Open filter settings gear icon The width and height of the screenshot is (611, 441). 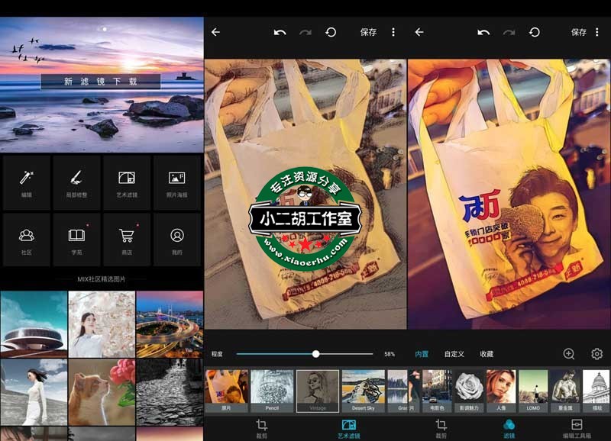(x=596, y=354)
